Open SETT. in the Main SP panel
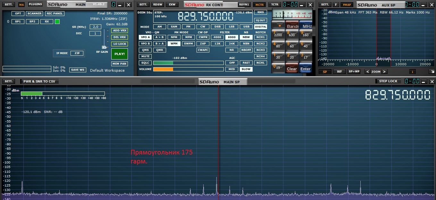Image resolution: width=436 pixels, height=200 pixels. coord(9,81)
